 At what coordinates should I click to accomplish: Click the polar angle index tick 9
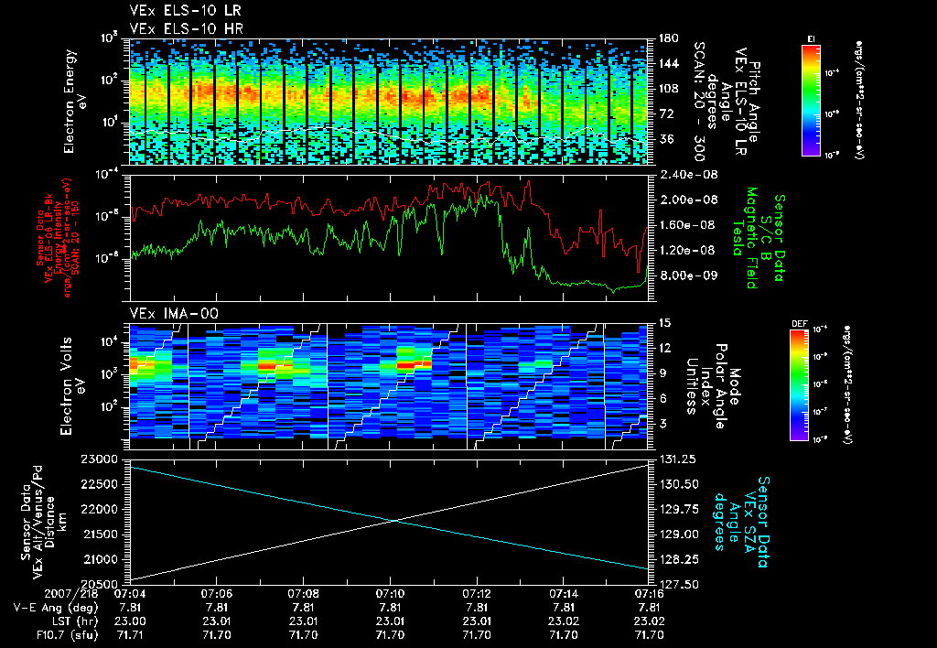[662, 373]
